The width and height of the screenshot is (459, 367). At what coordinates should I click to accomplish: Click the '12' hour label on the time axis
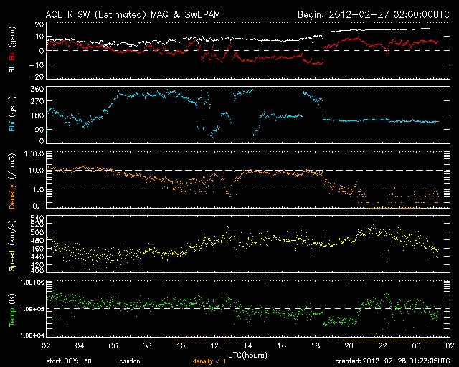point(214,345)
